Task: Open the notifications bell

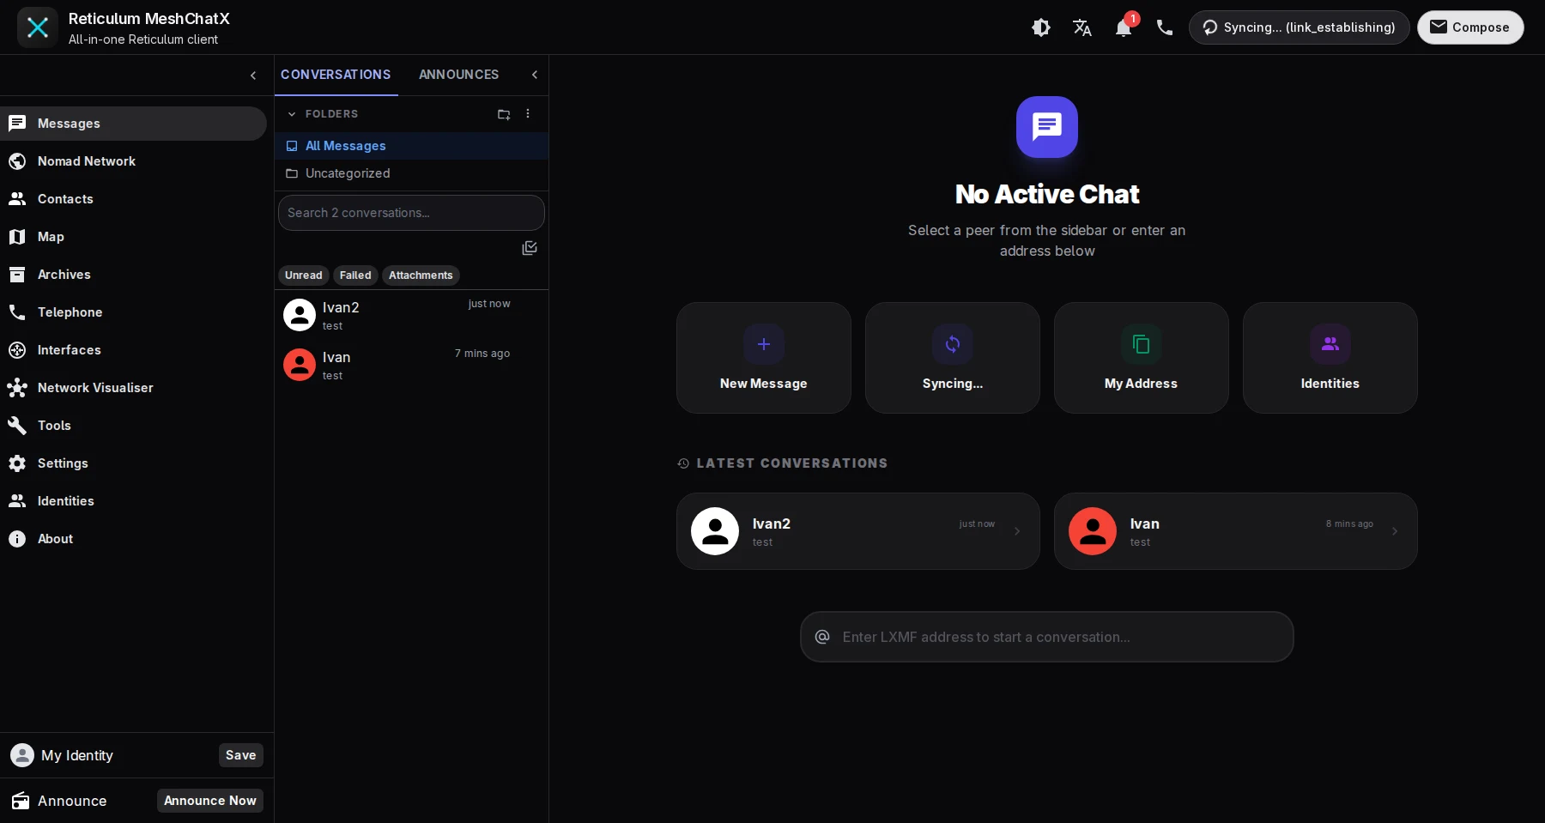Action: (x=1123, y=27)
